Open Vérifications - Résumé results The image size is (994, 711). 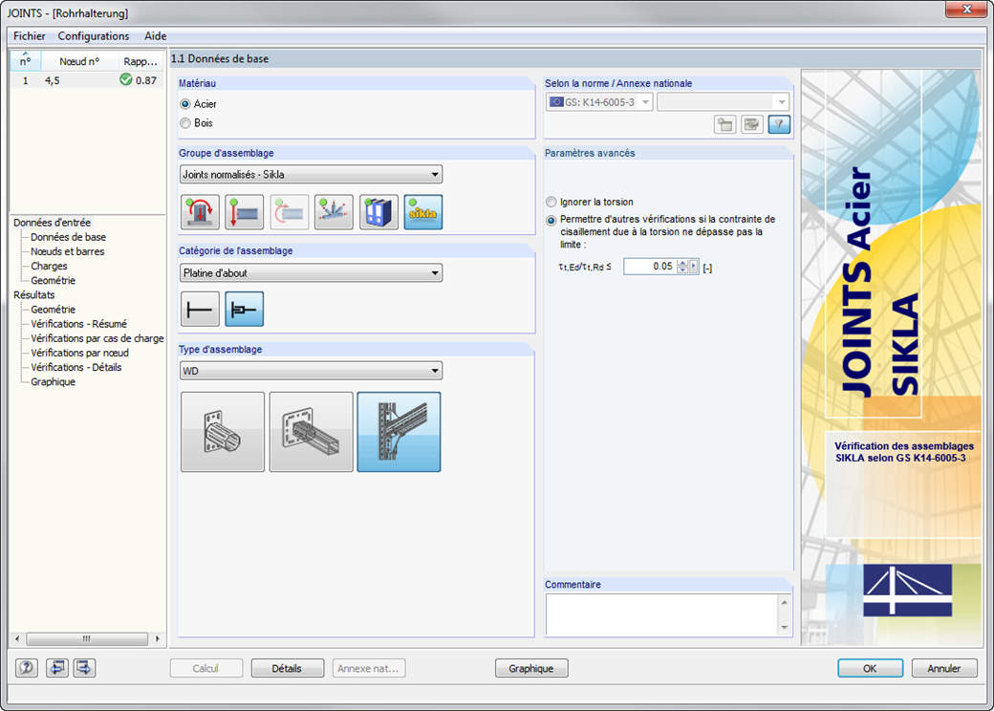78,324
